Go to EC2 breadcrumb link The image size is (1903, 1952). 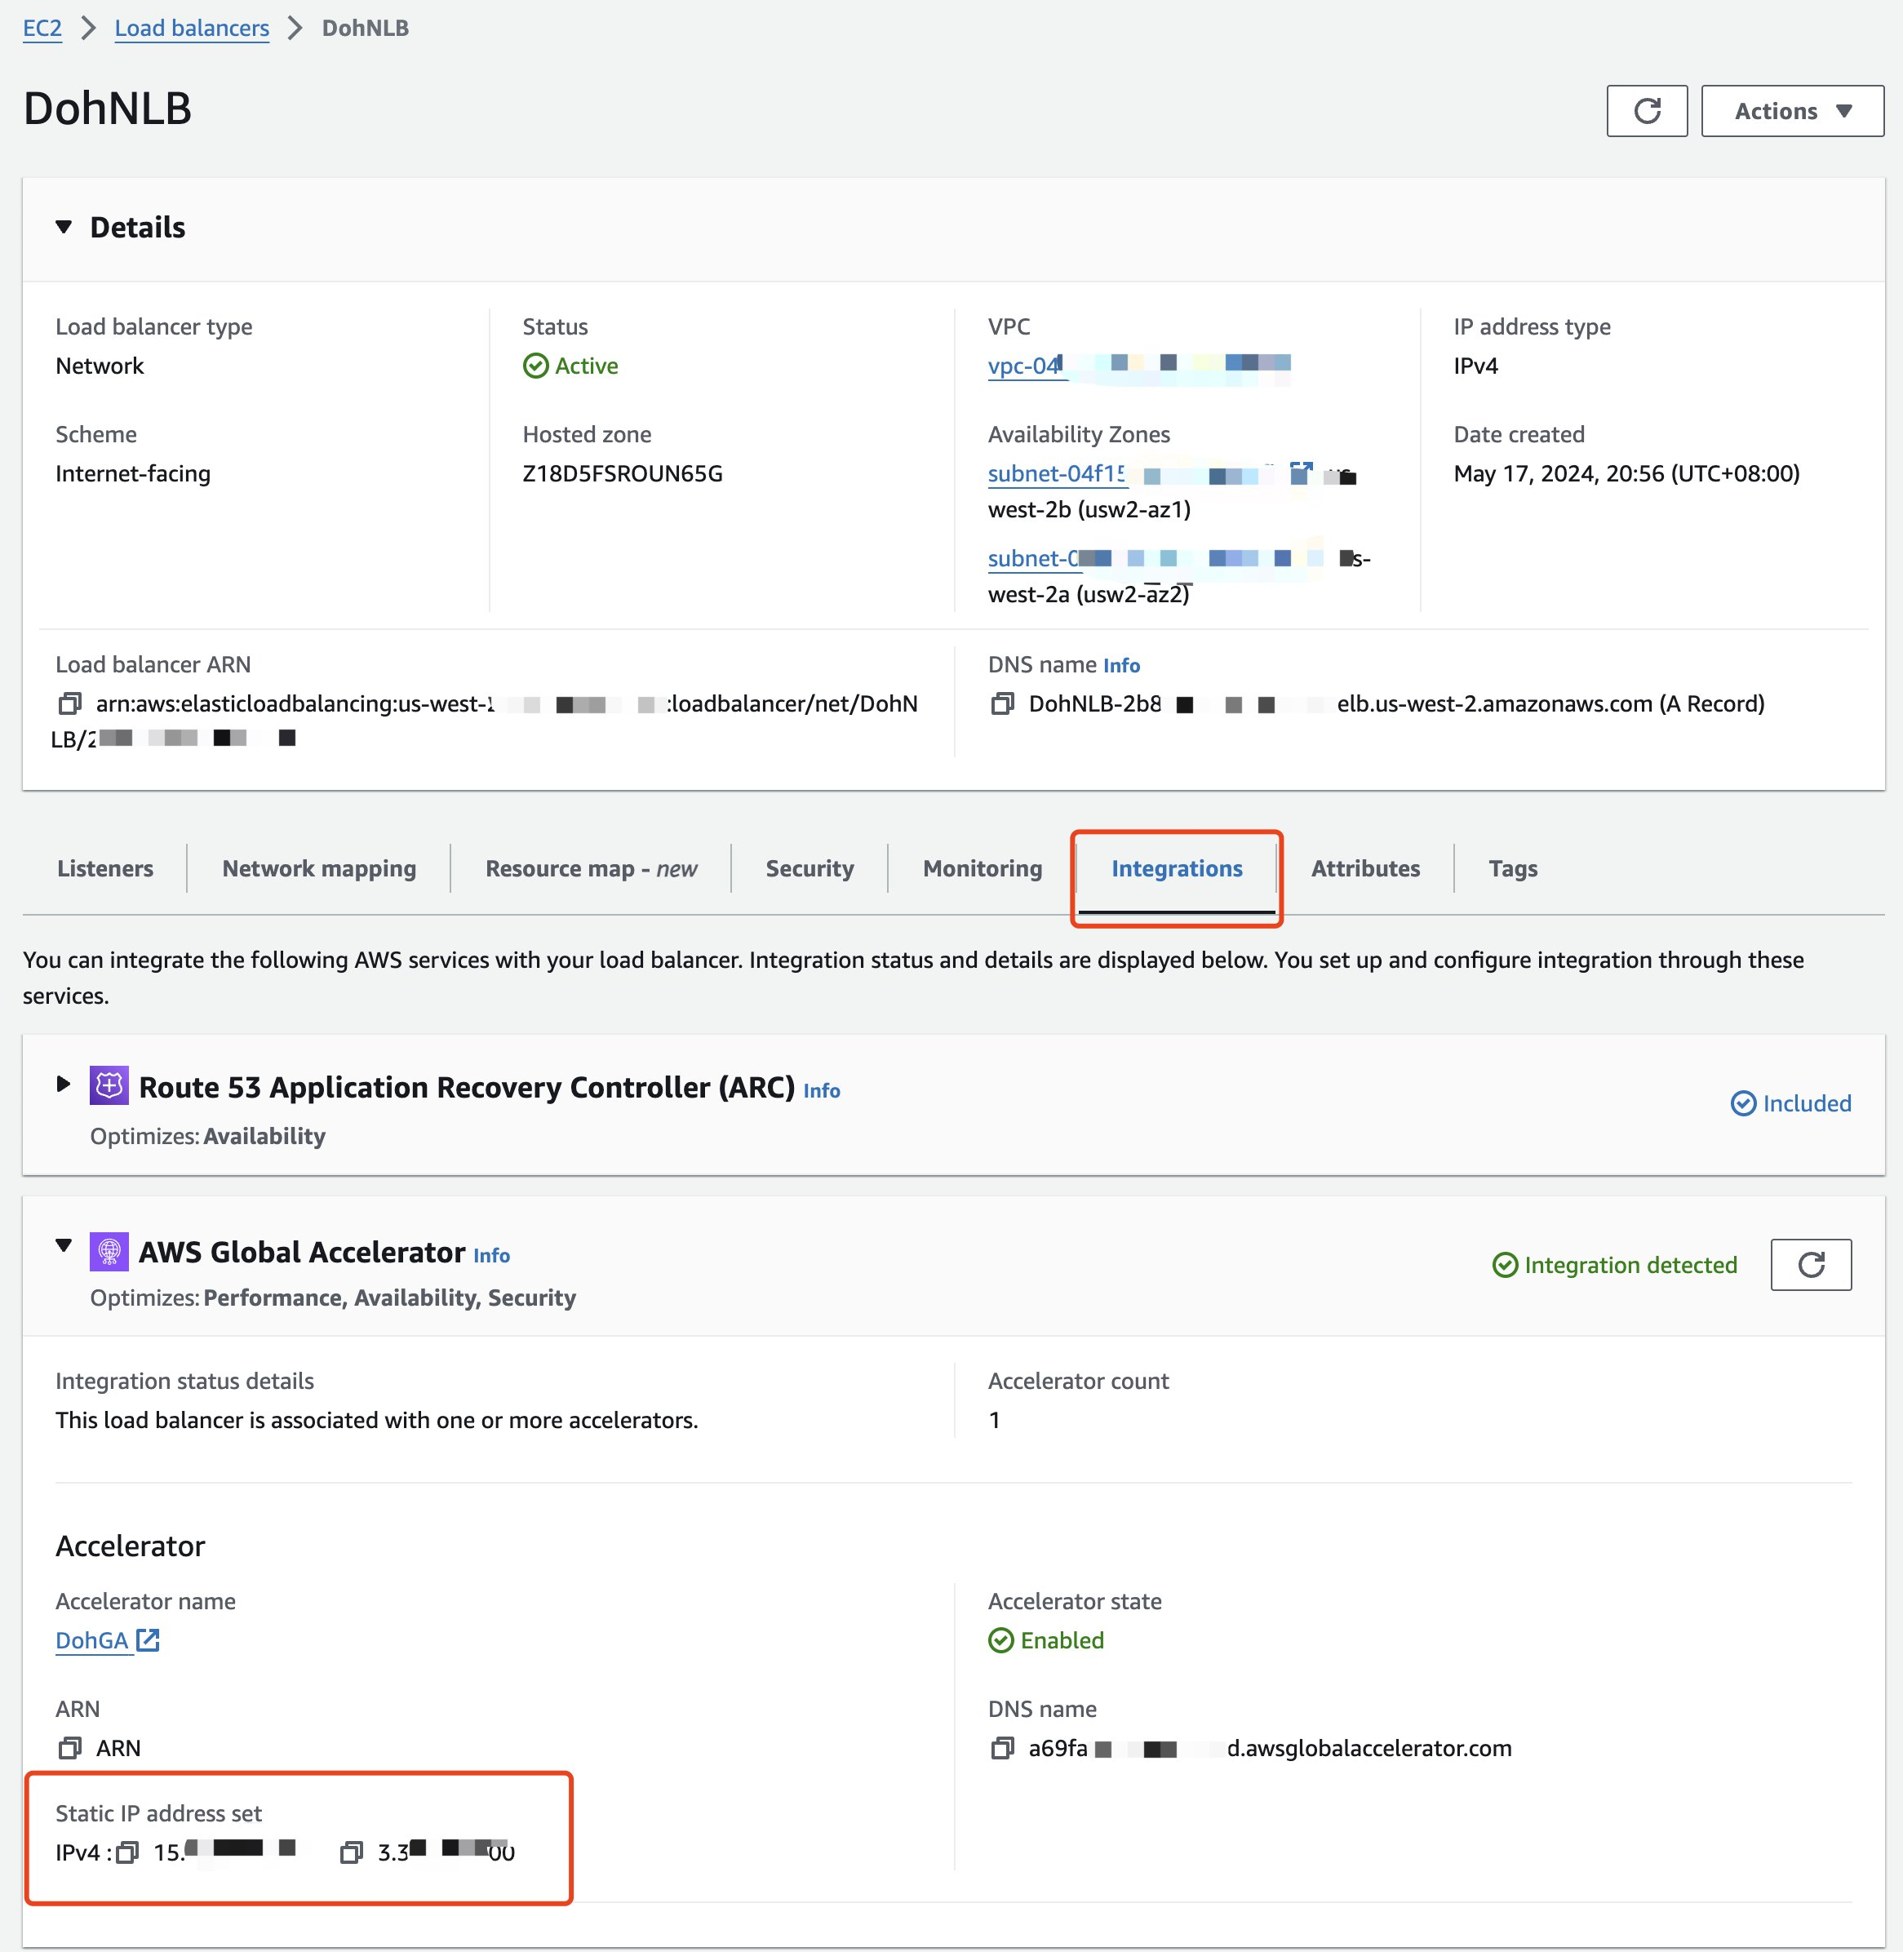42,28
